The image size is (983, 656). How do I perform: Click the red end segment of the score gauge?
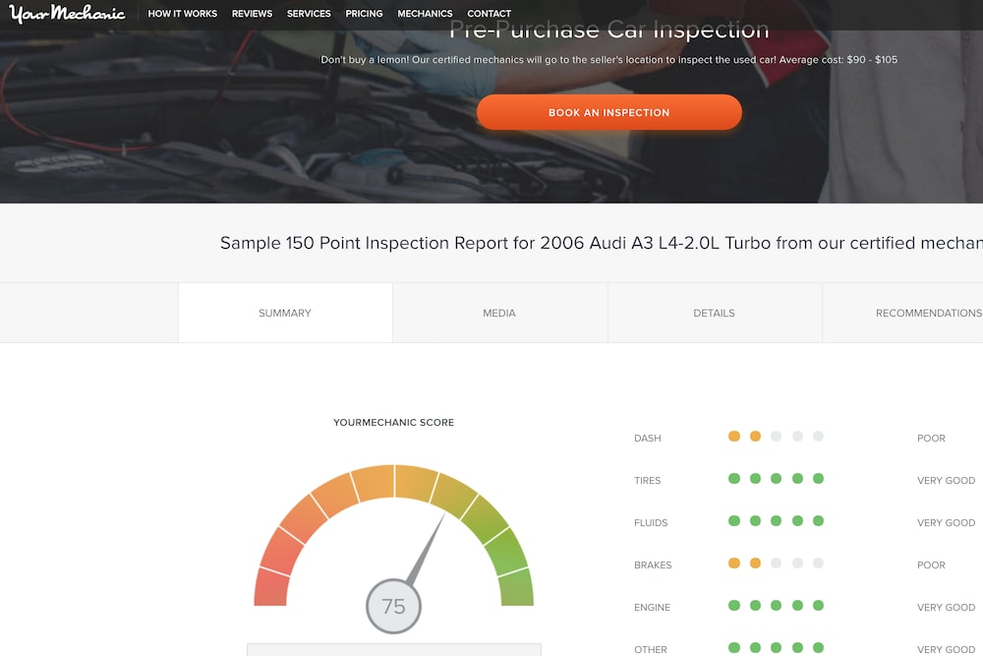click(x=271, y=587)
